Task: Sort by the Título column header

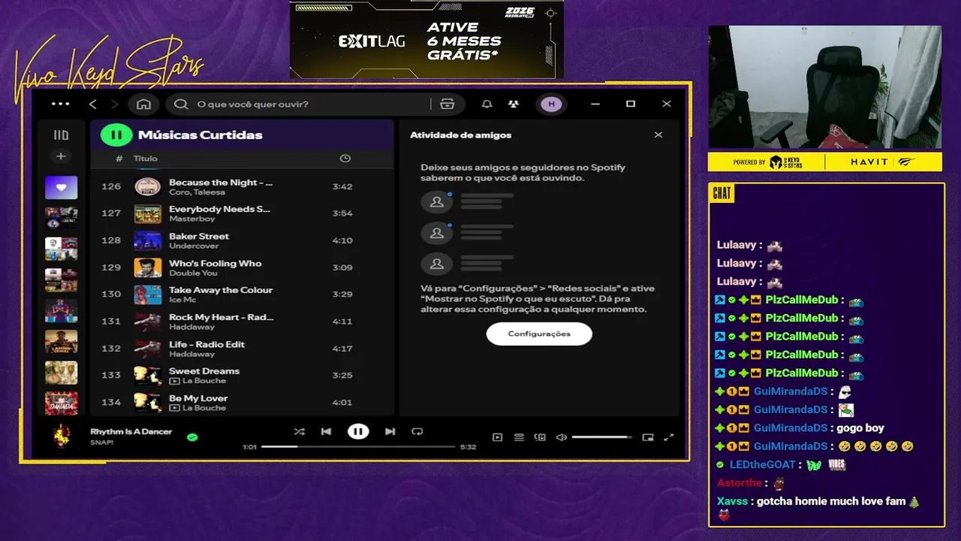Action: tap(146, 159)
